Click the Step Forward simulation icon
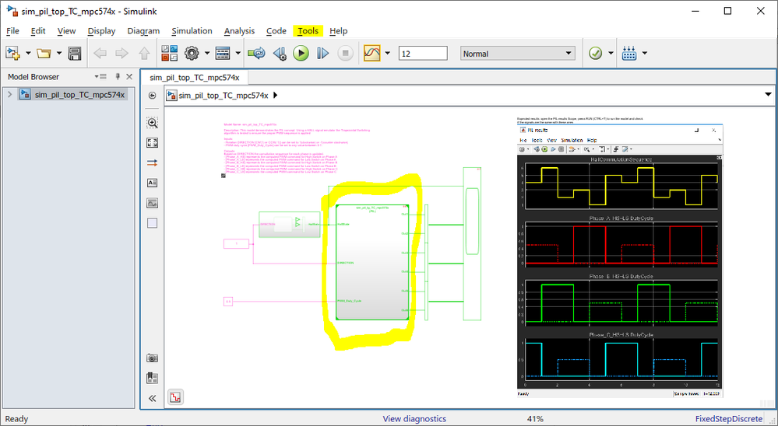 [x=322, y=54]
